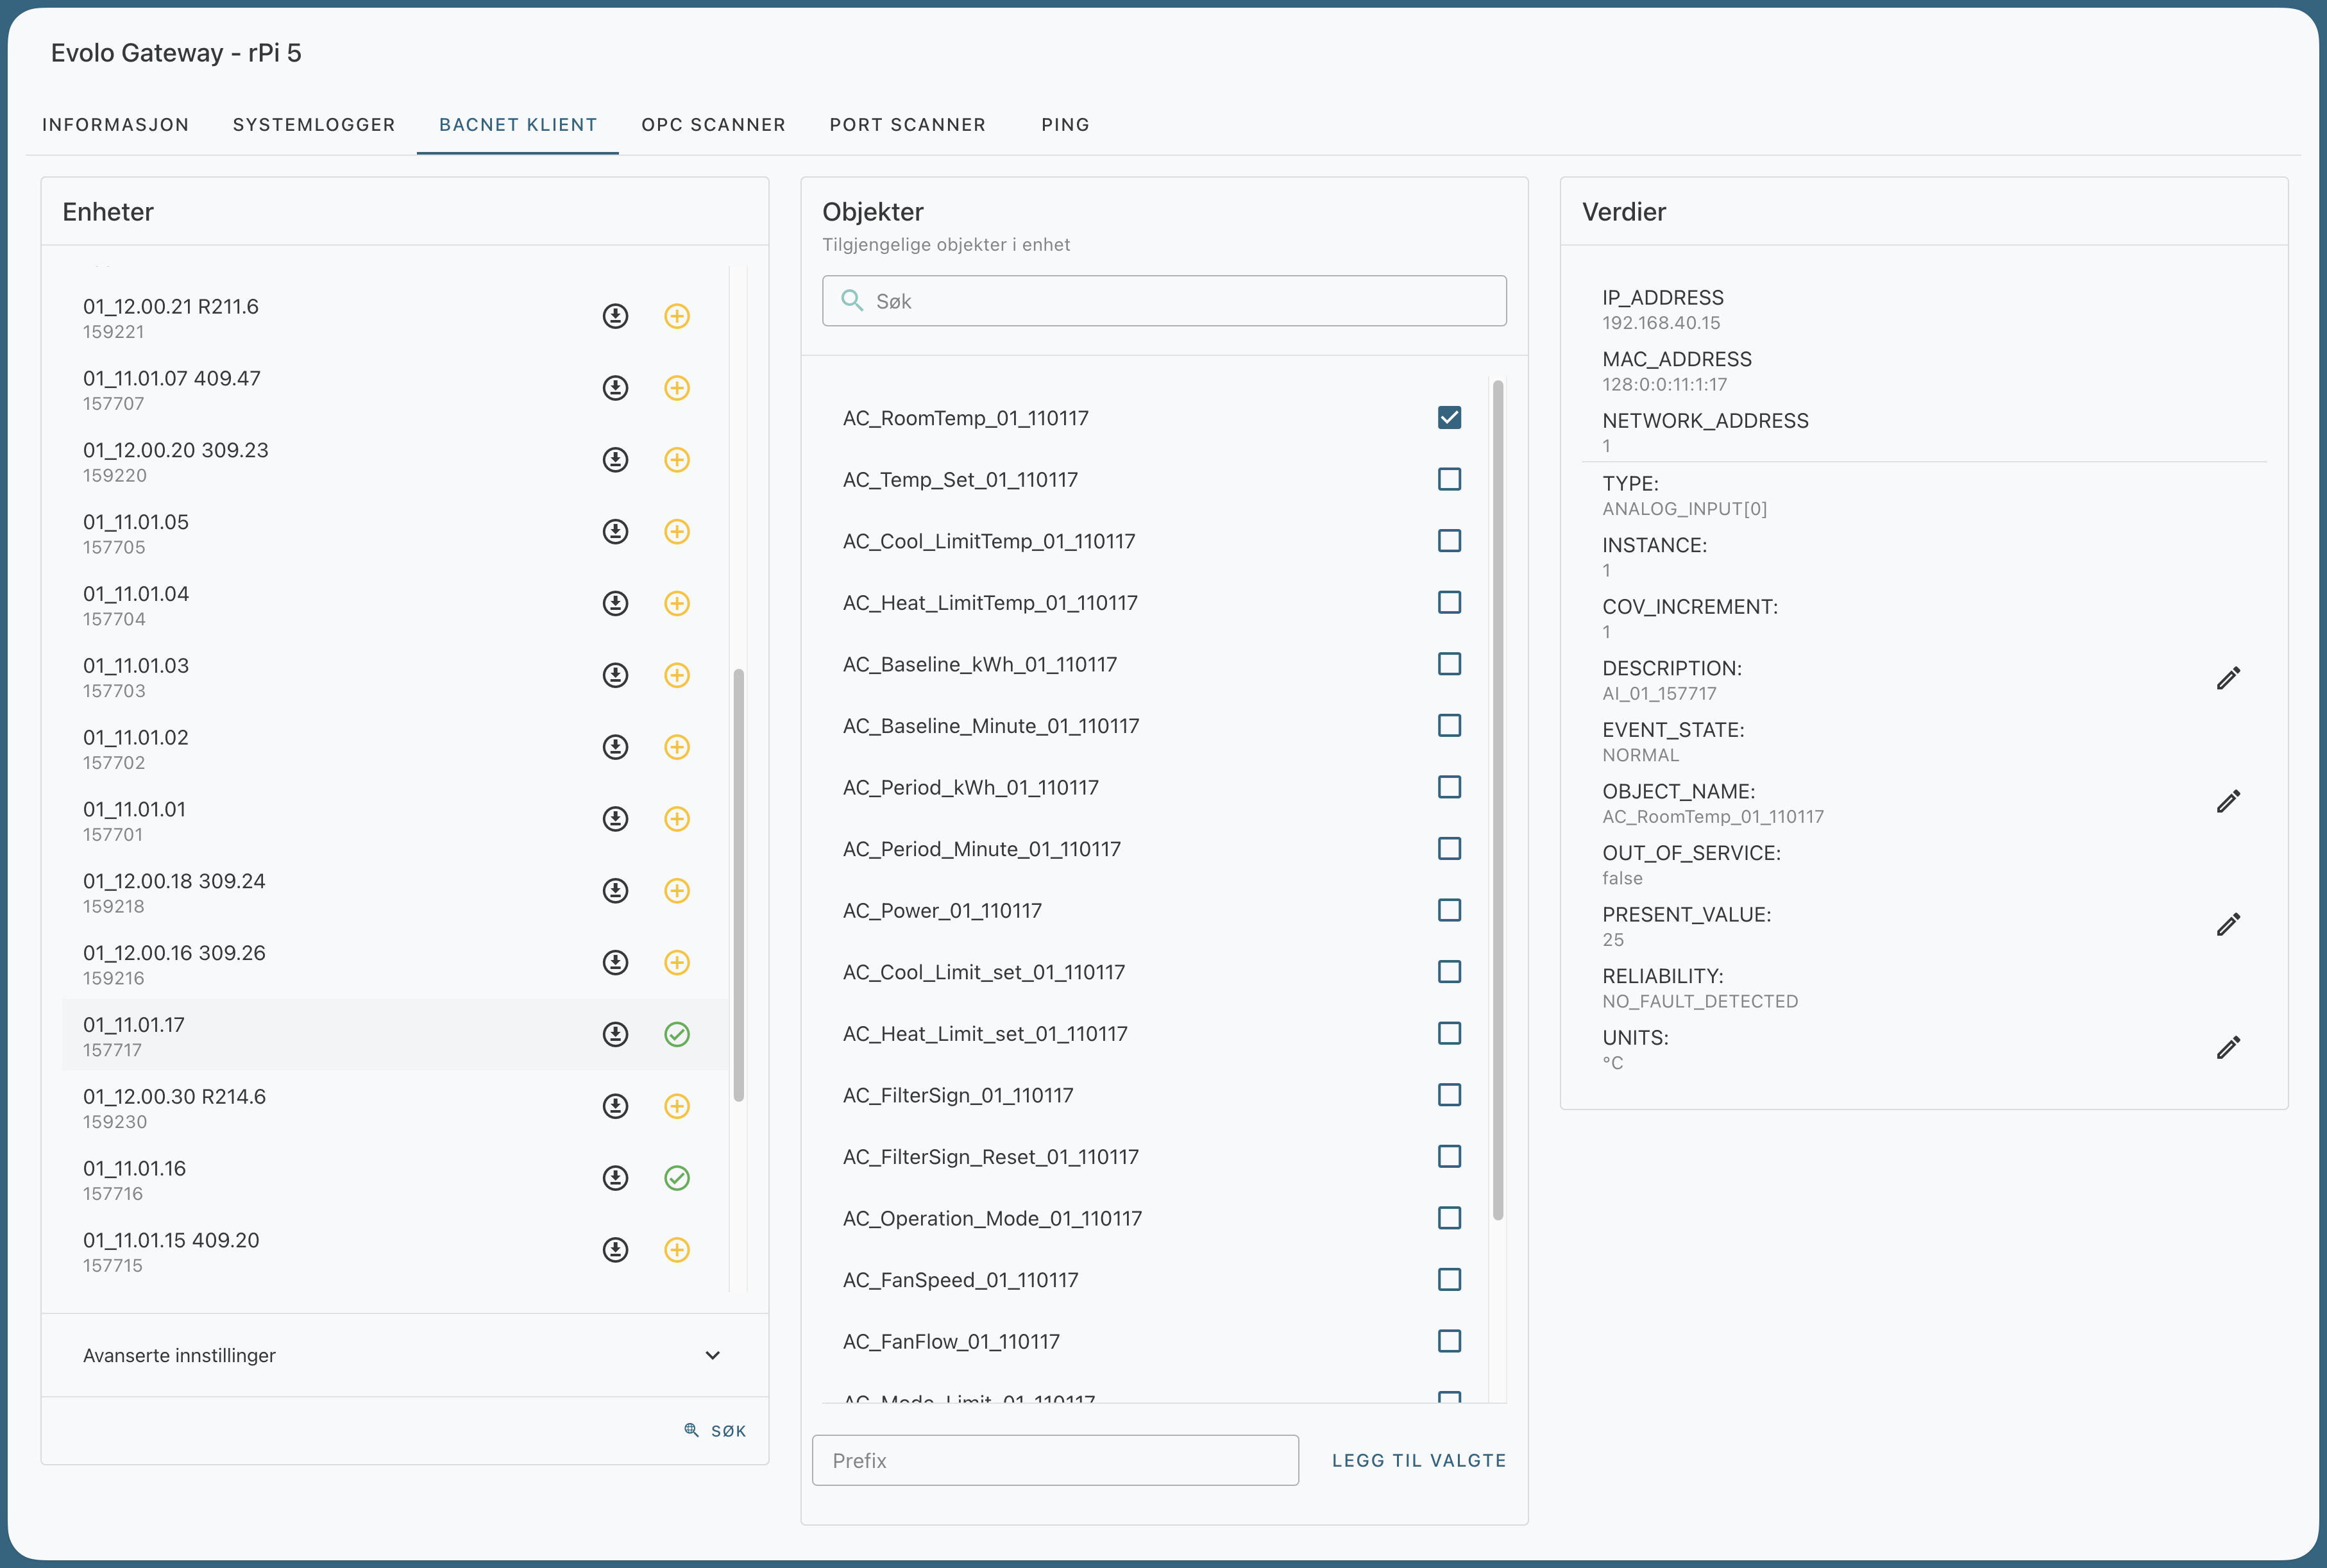This screenshot has width=2327, height=1568.
Task: Edit the DESCRIPTION value with pencil icon
Action: (x=2228, y=679)
